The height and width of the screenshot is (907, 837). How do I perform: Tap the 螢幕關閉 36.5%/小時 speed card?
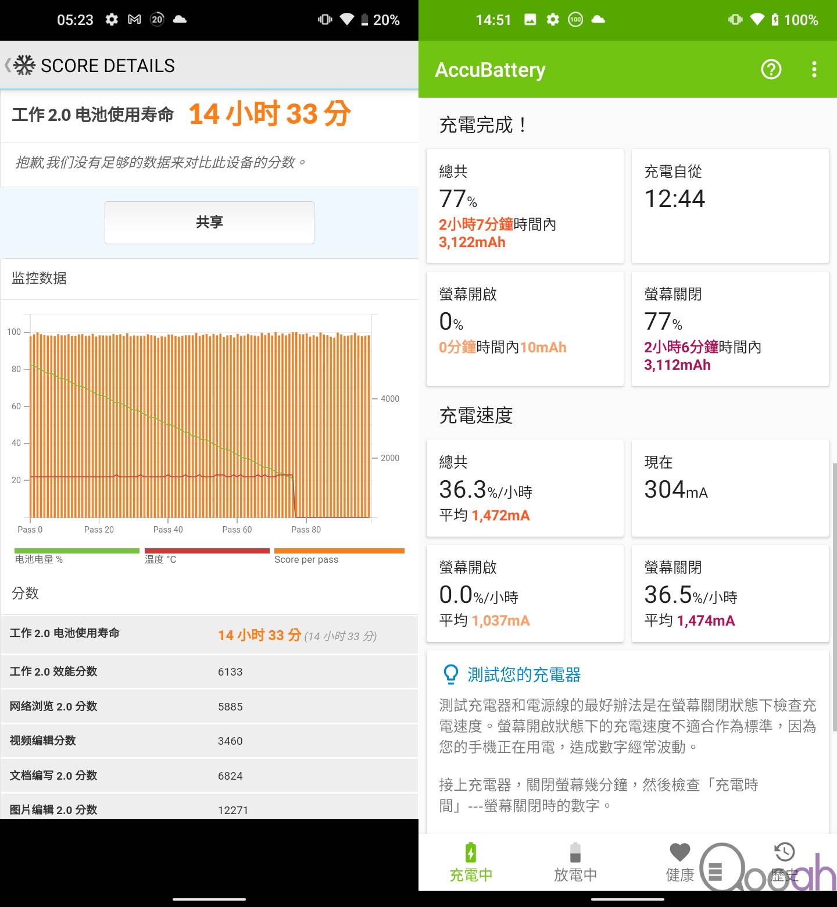pyautogui.click(x=730, y=593)
